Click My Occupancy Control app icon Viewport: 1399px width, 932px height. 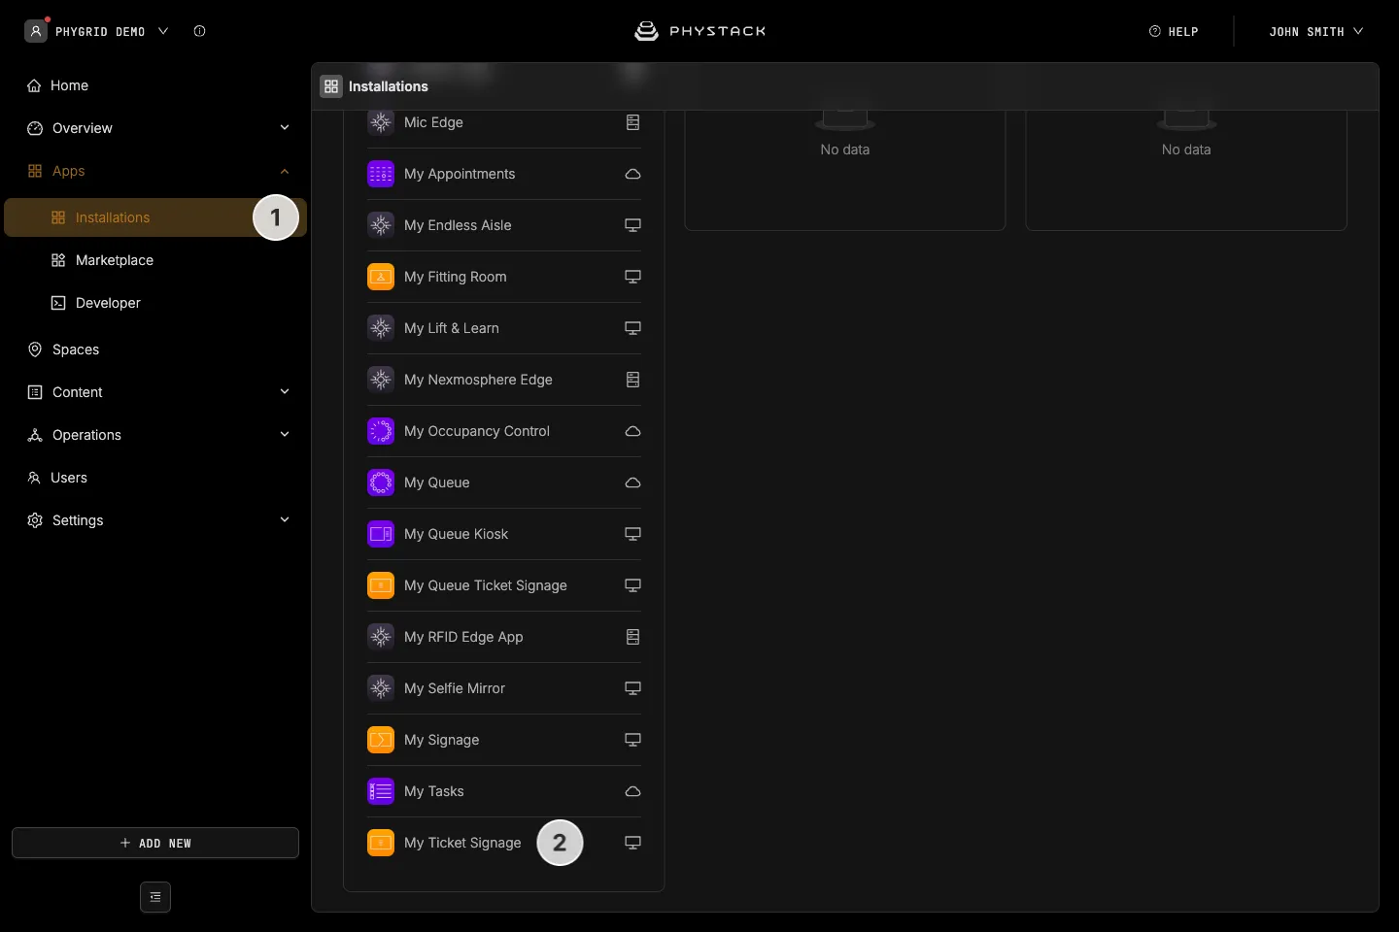(x=381, y=431)
